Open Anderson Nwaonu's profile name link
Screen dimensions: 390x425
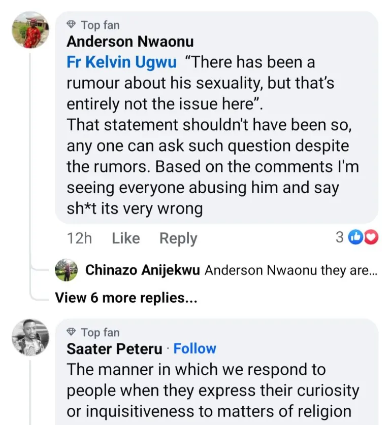tap(130, 41)
